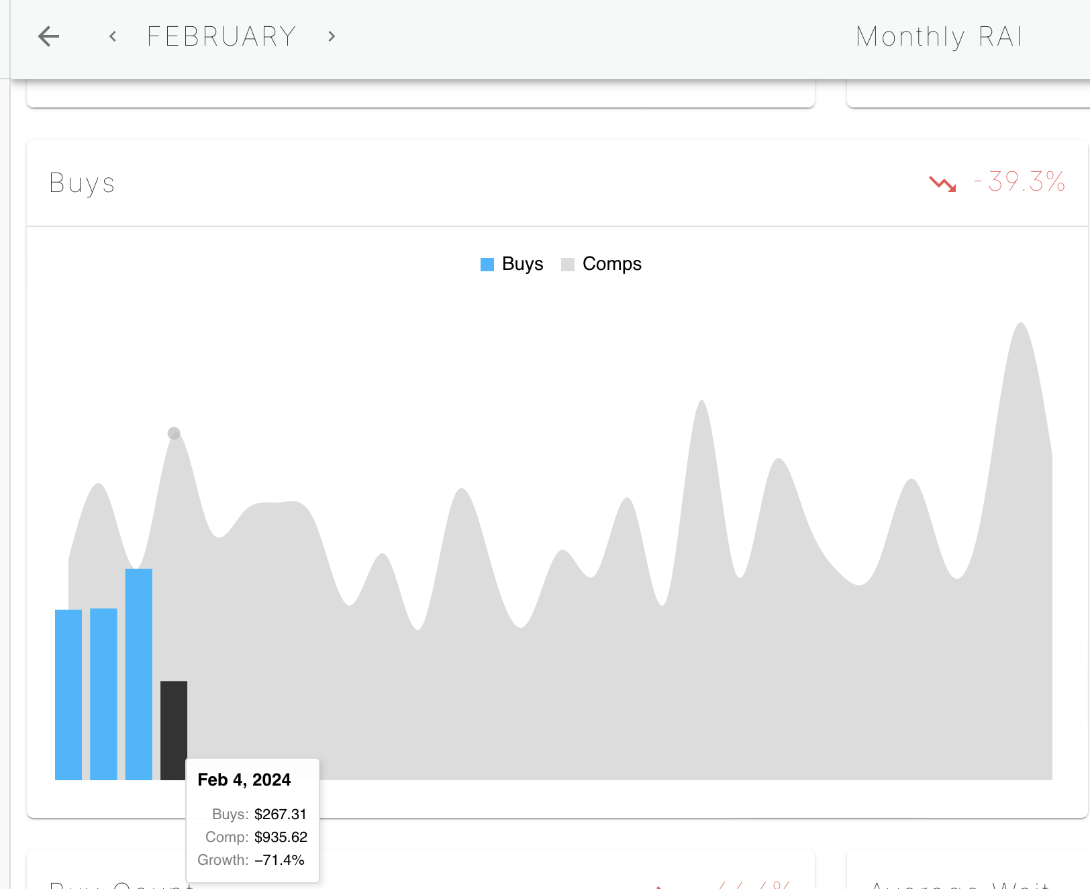The width and height of the screenshot is (1090, 889).
Task: Click the Feb 4, 2024 tooltip box
Action: tap(252, 820)
